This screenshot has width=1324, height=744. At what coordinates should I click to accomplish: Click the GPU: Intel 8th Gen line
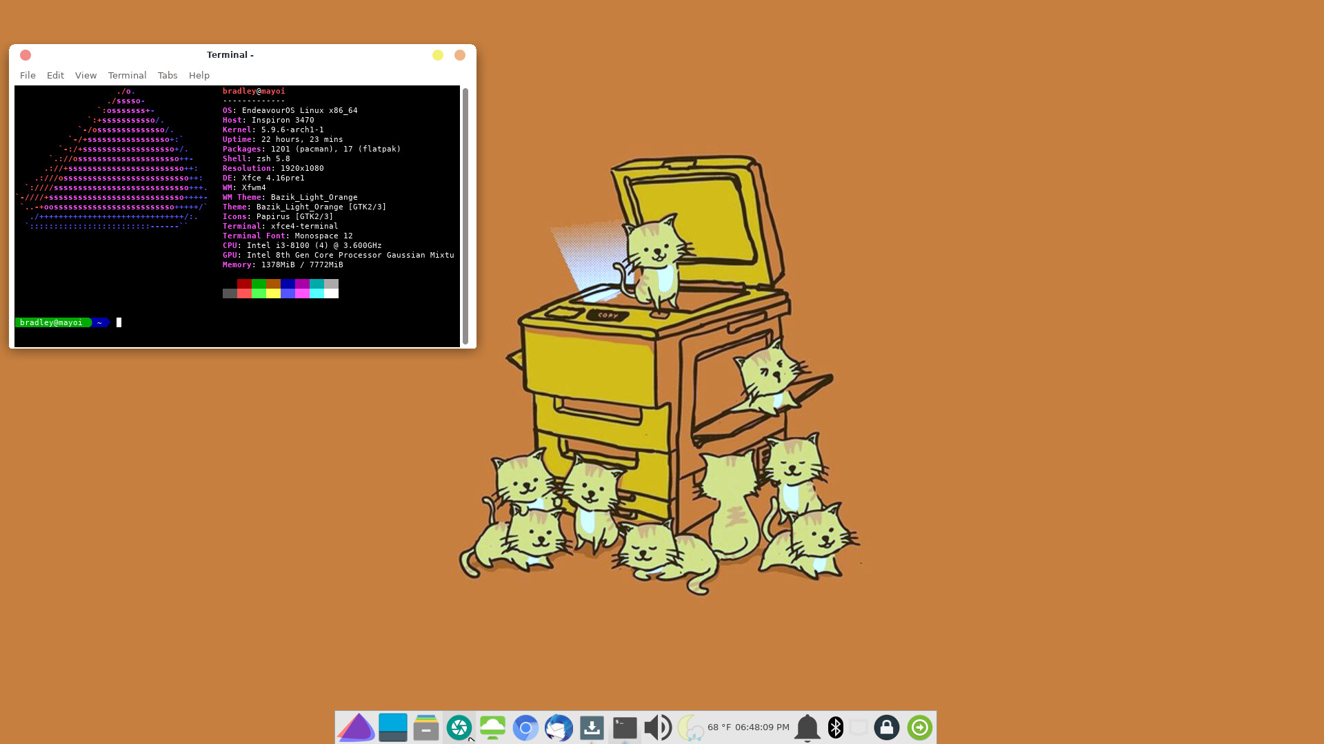(339, 255)
